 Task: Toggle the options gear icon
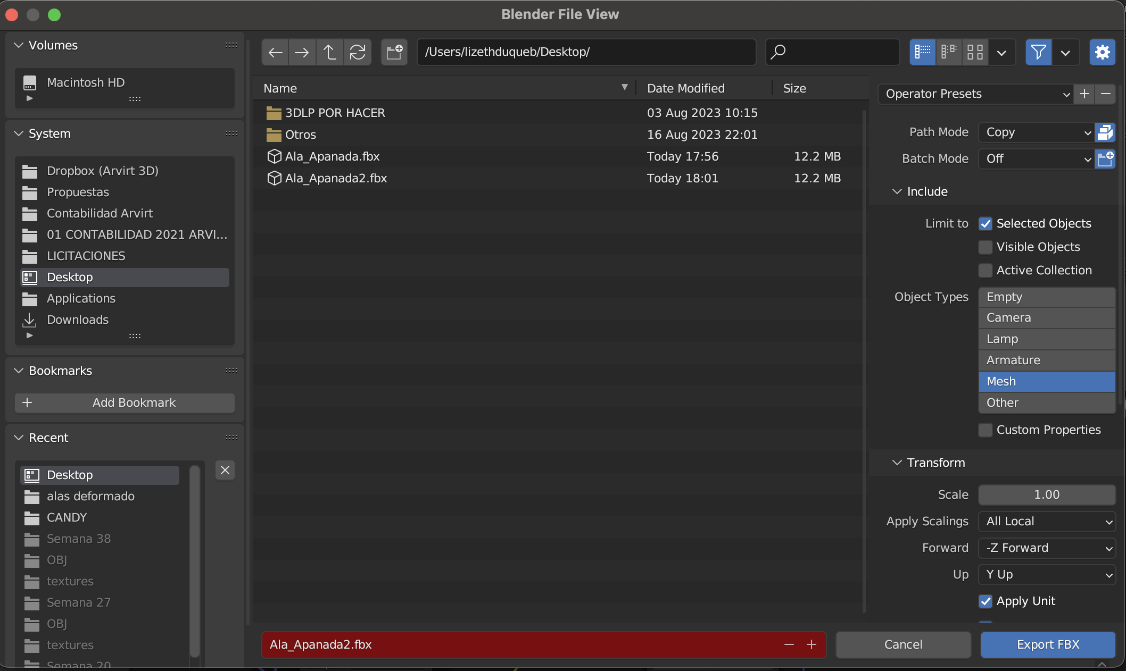click(x=1102, y=52)
